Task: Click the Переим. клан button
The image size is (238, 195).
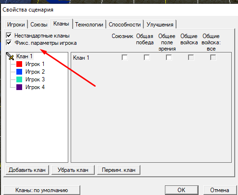Action: (119, 170)
